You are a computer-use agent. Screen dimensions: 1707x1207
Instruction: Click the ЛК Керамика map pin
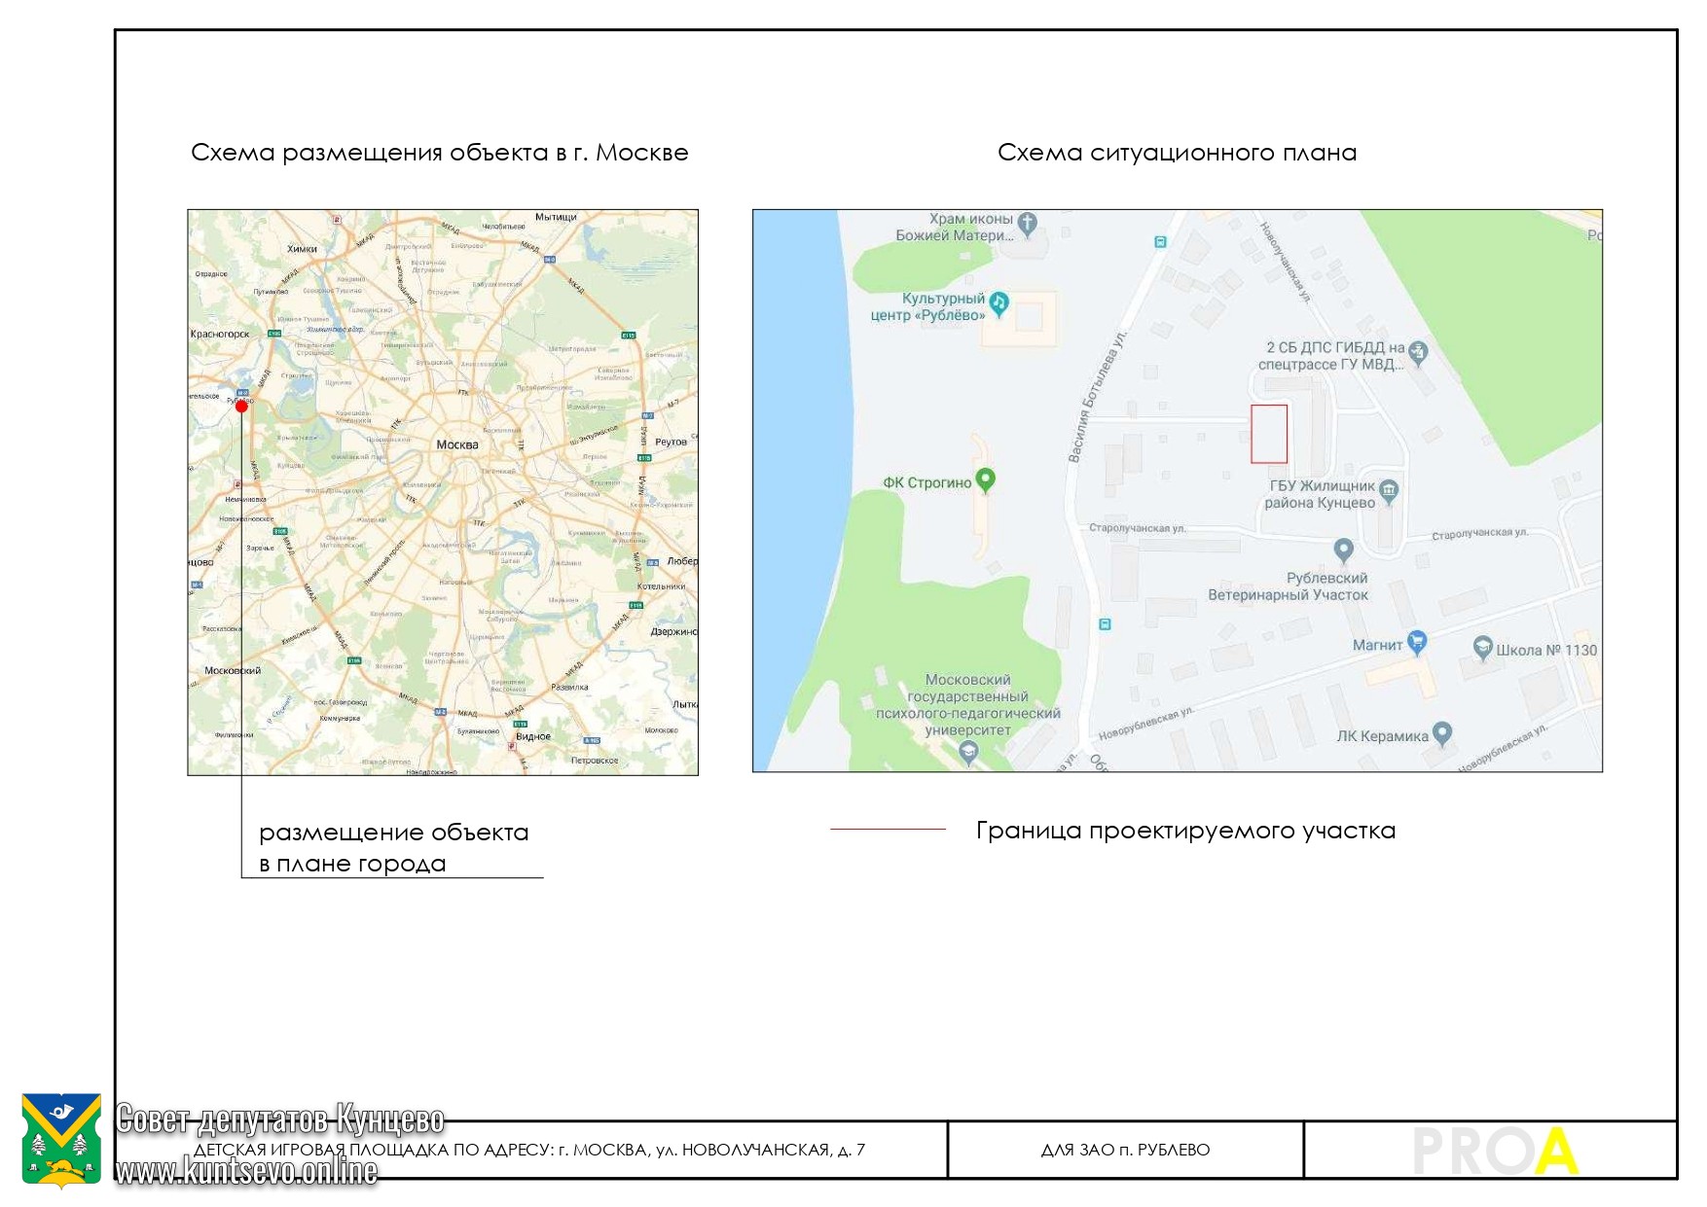1442,732
